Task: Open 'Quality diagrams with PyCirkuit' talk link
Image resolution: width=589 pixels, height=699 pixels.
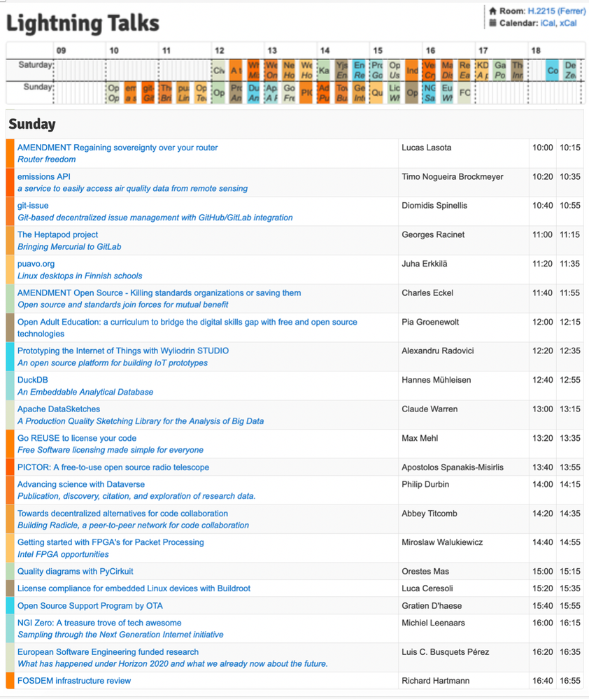Action: 76,572
